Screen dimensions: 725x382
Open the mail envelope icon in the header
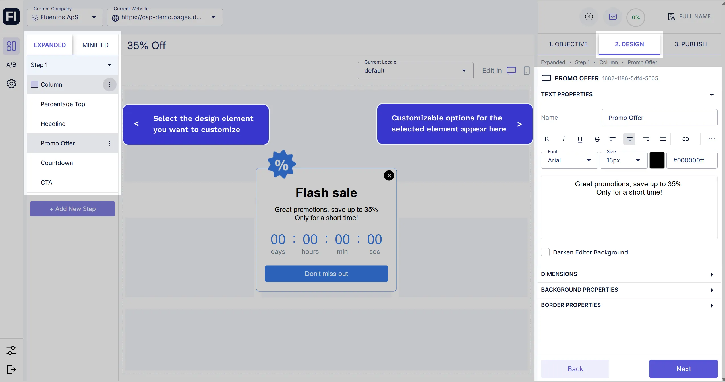point(613,17)
